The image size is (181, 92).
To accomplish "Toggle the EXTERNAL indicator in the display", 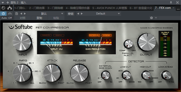I will (x=94, y=35).
